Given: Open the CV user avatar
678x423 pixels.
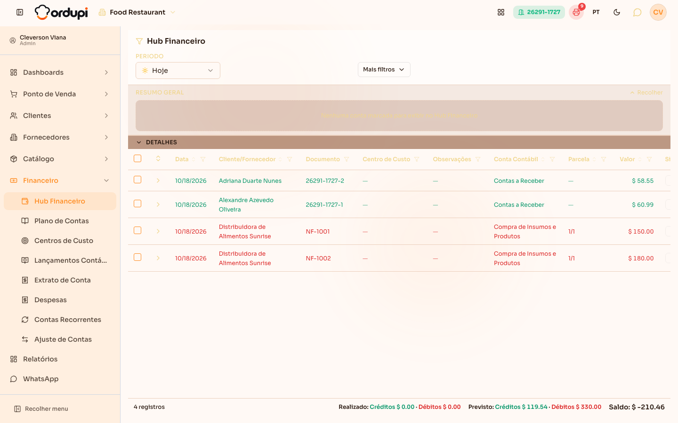Looking at the screenshot, I should [x=658, y=12].
